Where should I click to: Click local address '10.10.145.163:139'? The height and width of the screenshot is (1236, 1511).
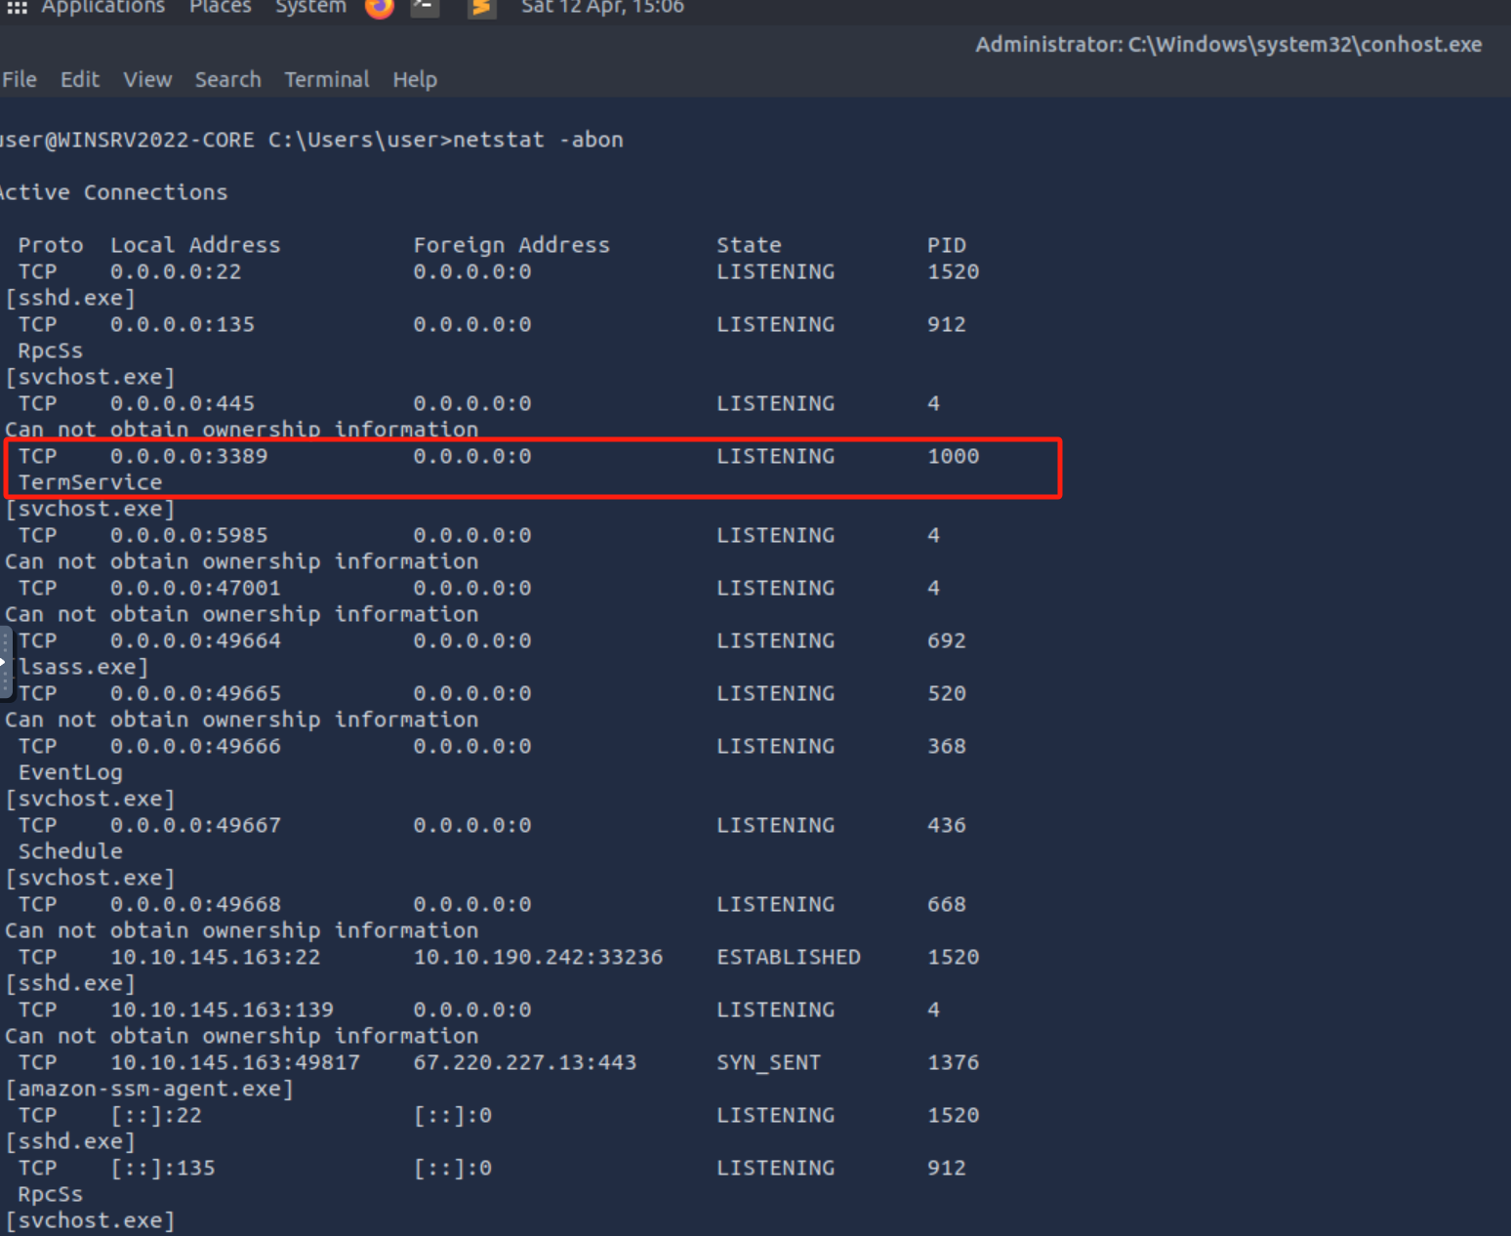point(222,1009)
